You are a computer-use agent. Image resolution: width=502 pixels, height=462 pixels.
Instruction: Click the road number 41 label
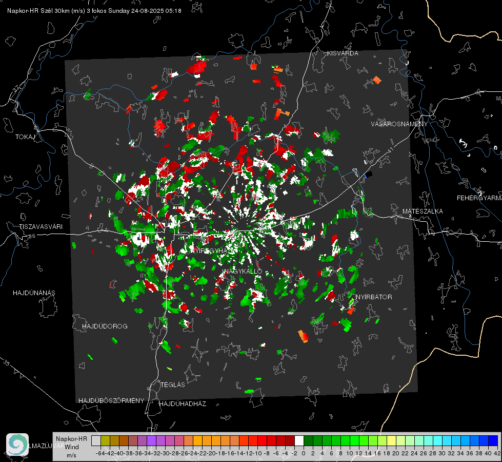coord(391,150)
